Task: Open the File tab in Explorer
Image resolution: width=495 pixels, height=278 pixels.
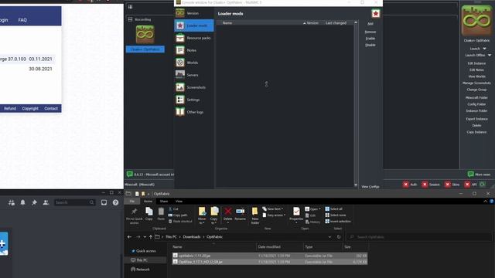Action: click(132, 201)
